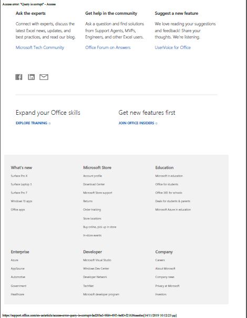This screenshot has width=247, height=318.
Task: Open the About Microsoft link
Action: 165,269
